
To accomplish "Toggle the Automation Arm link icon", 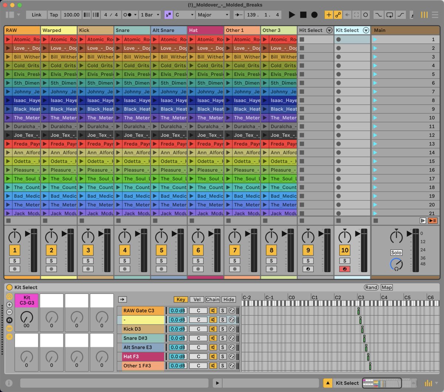I will [338, 15].
